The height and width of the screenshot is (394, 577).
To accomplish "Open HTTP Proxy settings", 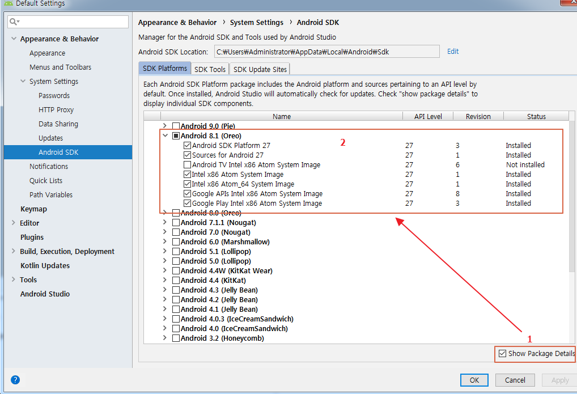I will pyautogui.click(x=56, y=110).
